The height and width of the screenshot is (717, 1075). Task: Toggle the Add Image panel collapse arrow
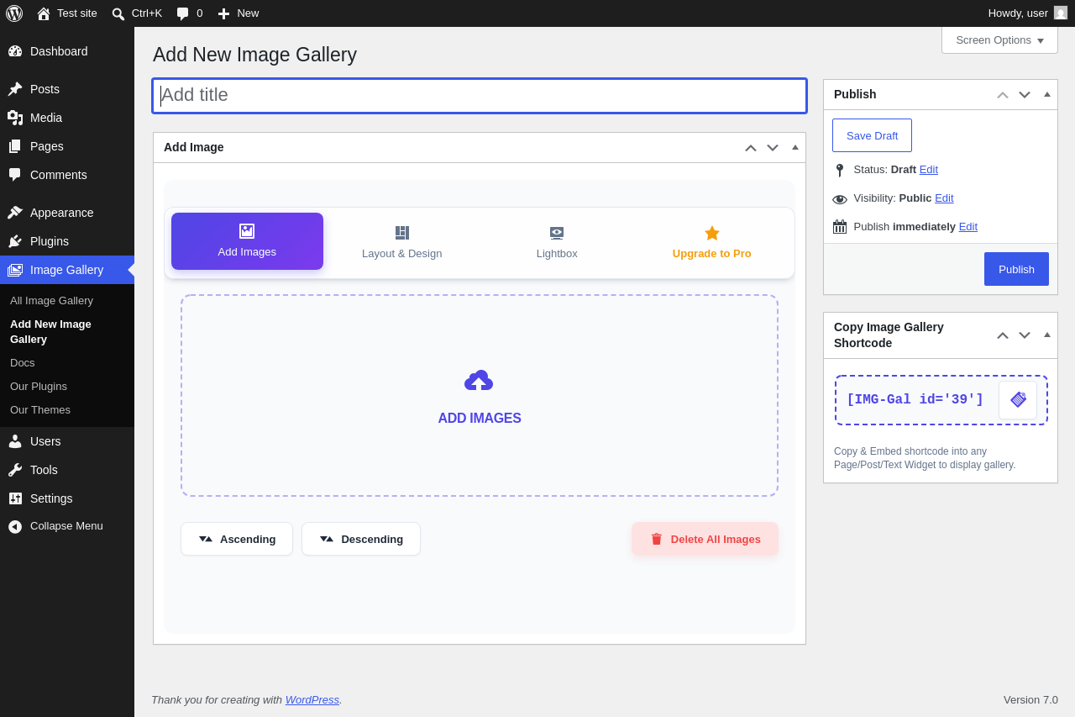[795, 147]
